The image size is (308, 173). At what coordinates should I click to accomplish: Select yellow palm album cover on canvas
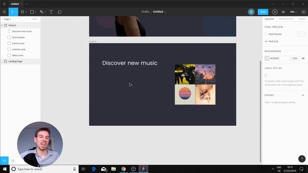[x=185, y=74]
